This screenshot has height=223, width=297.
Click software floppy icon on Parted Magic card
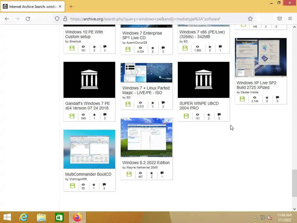coord(128,104)
